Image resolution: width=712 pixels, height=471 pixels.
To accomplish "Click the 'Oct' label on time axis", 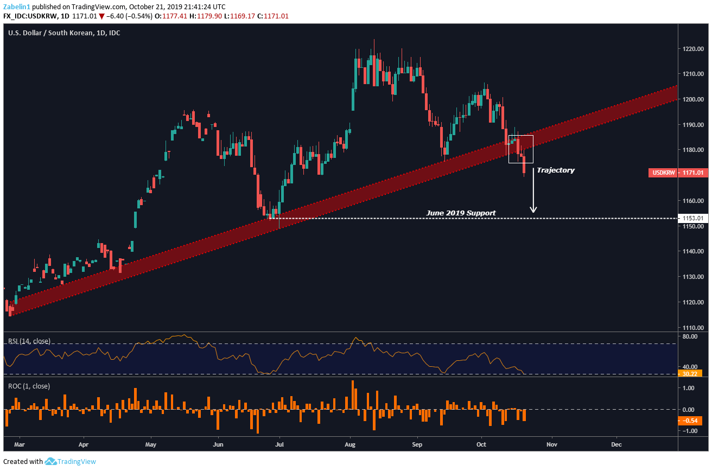I will pos(482,444).
